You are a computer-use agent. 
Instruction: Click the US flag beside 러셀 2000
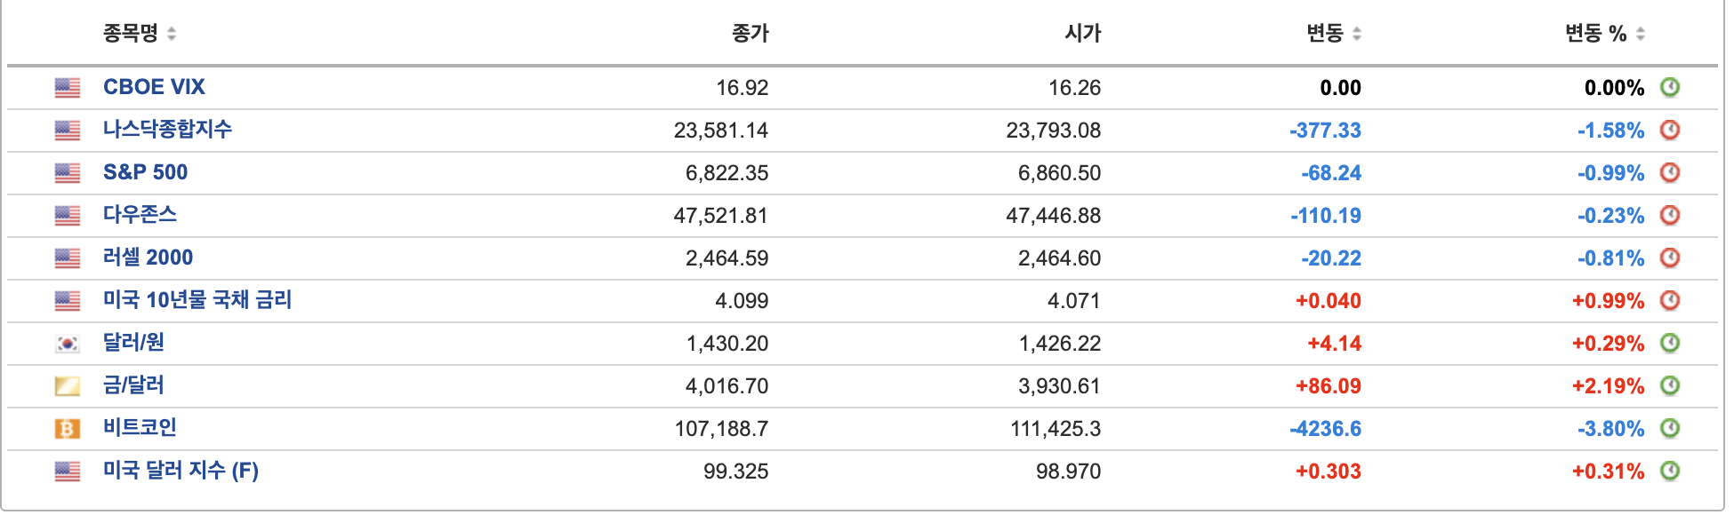68,257
